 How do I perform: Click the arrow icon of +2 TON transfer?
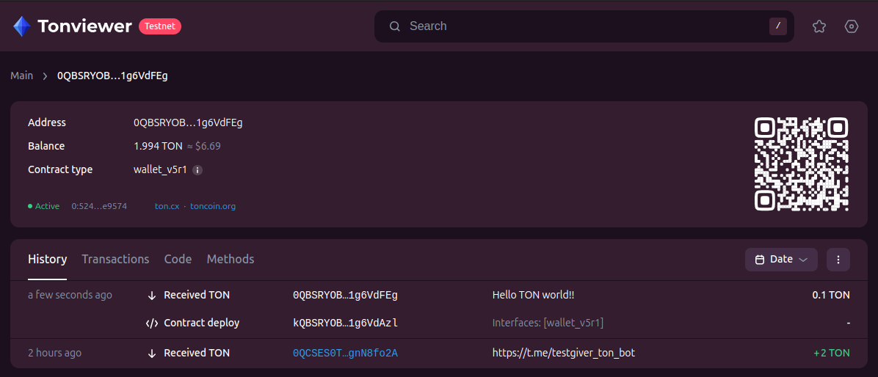point(152,354)
